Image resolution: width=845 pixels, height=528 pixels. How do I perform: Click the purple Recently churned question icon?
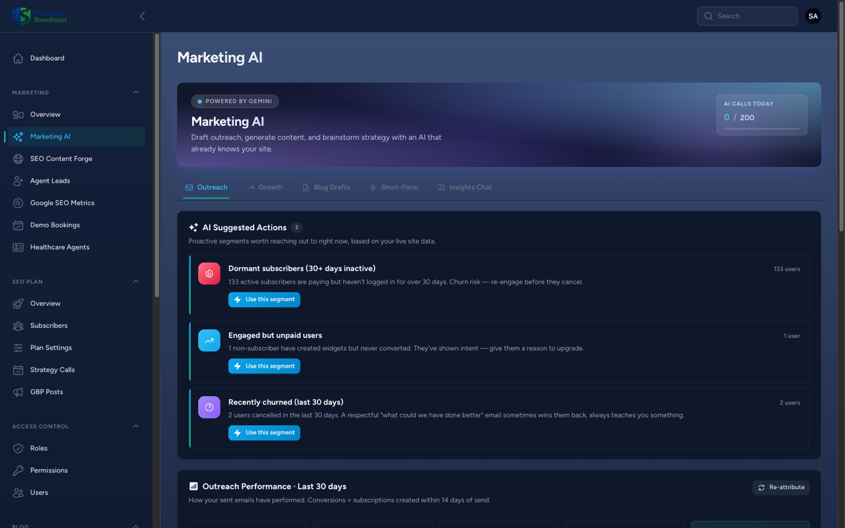(209, 407)
